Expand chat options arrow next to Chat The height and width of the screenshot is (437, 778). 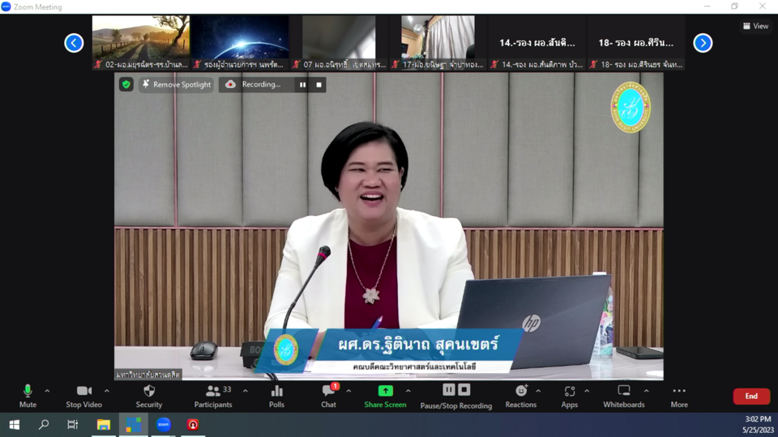click(348, 392)
